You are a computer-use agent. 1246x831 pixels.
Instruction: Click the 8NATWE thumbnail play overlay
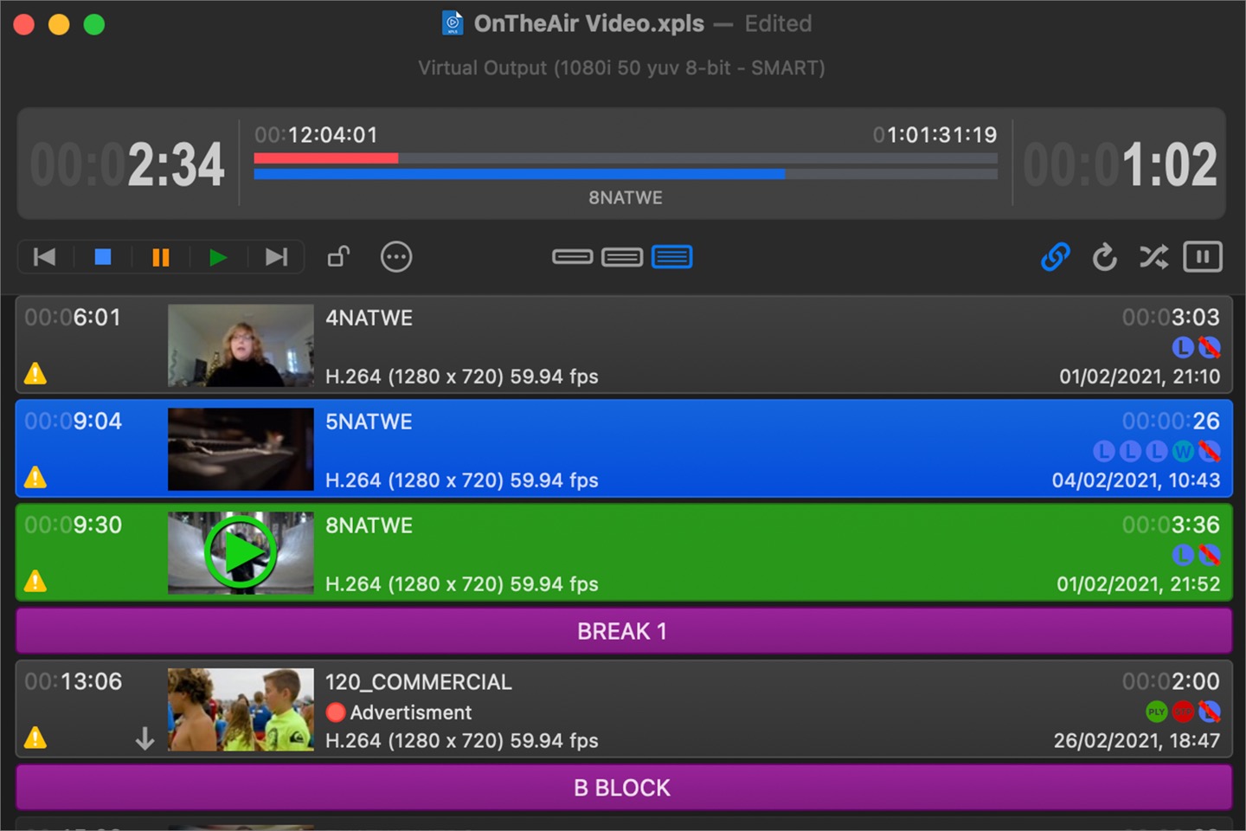241,553
